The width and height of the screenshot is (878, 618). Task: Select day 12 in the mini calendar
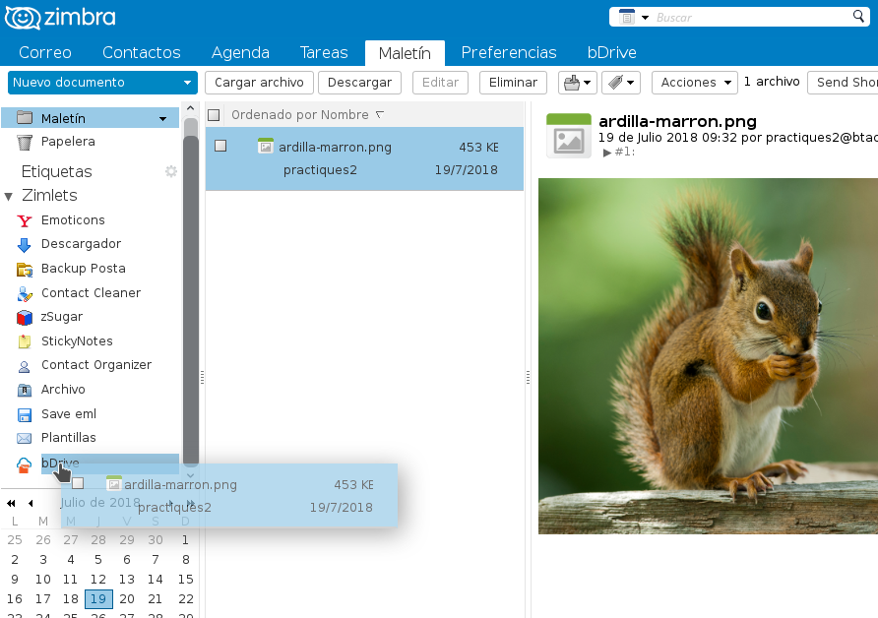pyautogui.click(x=98, y=580)
